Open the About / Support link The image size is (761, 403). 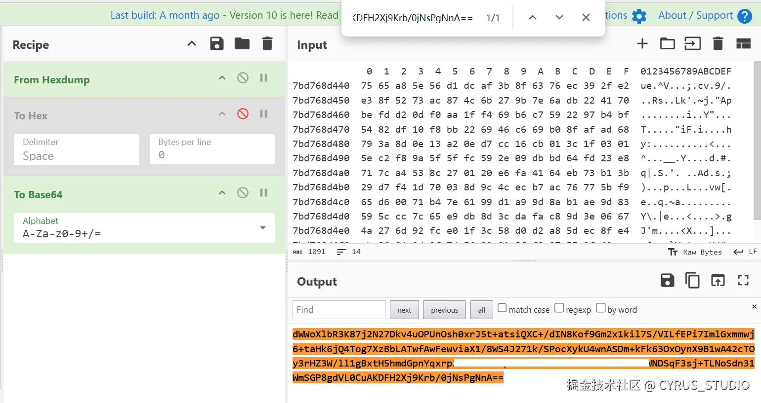click(x=696, y=15)
